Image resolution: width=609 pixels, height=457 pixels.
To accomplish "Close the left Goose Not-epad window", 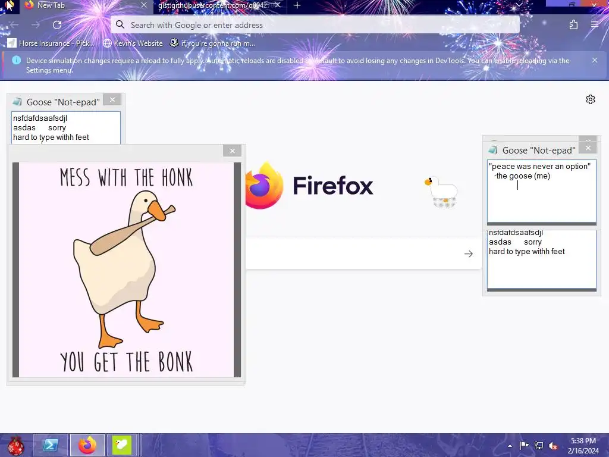I will click(x=112, y=100).
